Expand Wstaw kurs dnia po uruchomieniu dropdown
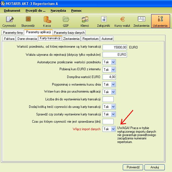Image resolution: width=172 pixels, height=172 pixels. coord(113,92)
